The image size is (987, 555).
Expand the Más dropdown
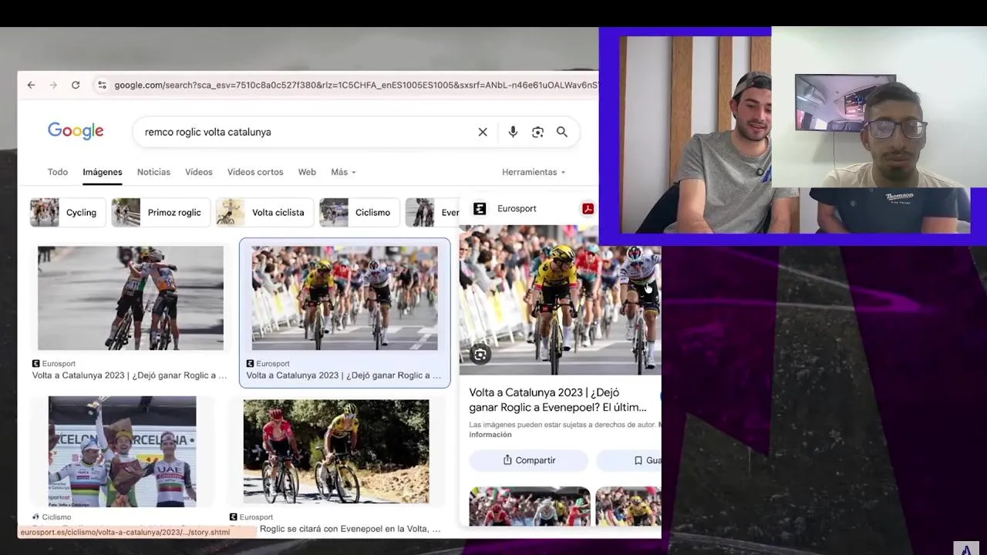click(x=343, y=172)
